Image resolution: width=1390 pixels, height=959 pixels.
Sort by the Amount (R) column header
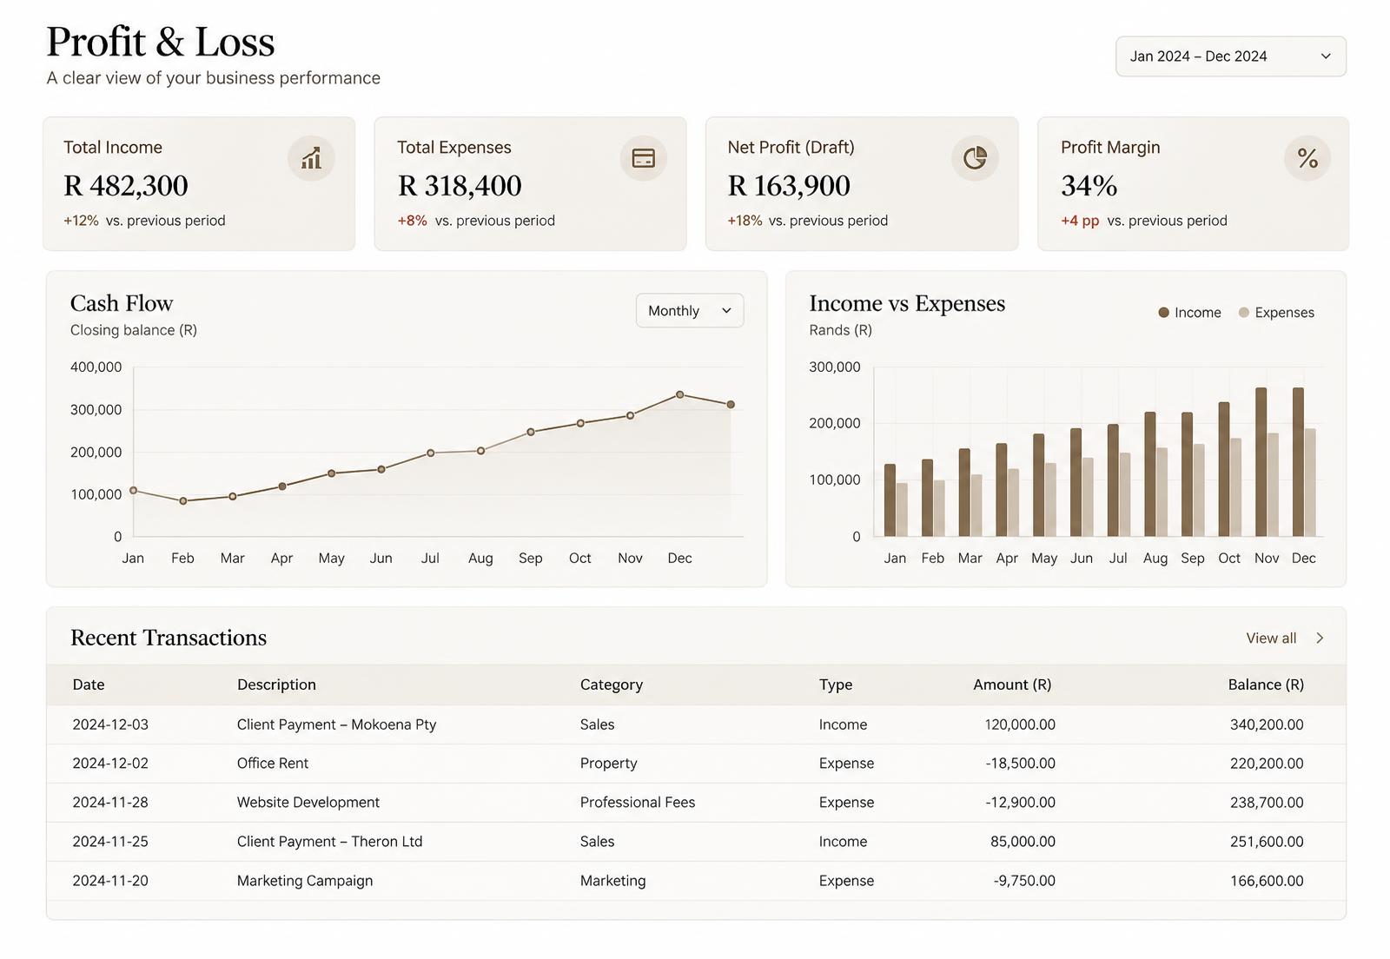tap(1012, 685)
